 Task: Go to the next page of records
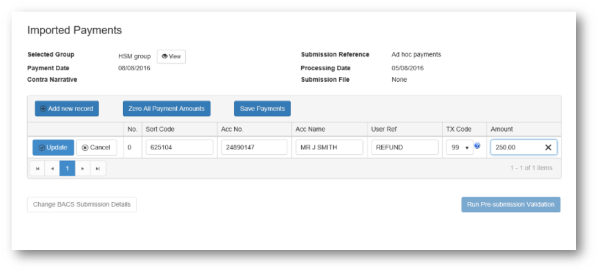(83, 169)
